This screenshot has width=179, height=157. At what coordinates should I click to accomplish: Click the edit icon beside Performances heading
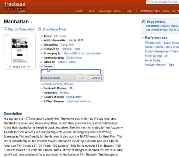(142, 38)
